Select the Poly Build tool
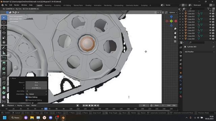 coord(4,88)
